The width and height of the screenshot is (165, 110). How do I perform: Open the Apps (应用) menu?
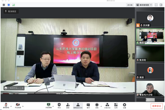pos(116,106)
